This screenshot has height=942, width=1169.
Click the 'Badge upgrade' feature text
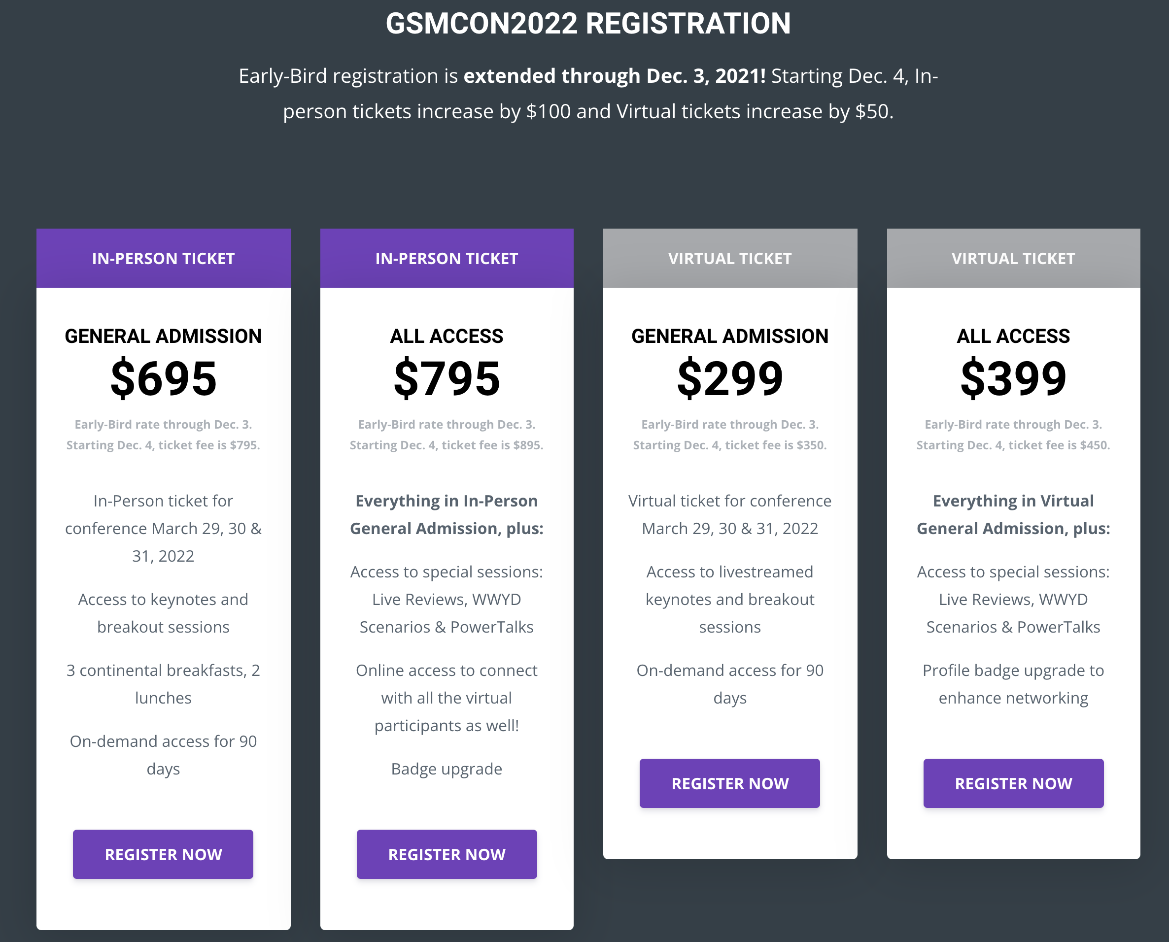[x=446, y=769]
